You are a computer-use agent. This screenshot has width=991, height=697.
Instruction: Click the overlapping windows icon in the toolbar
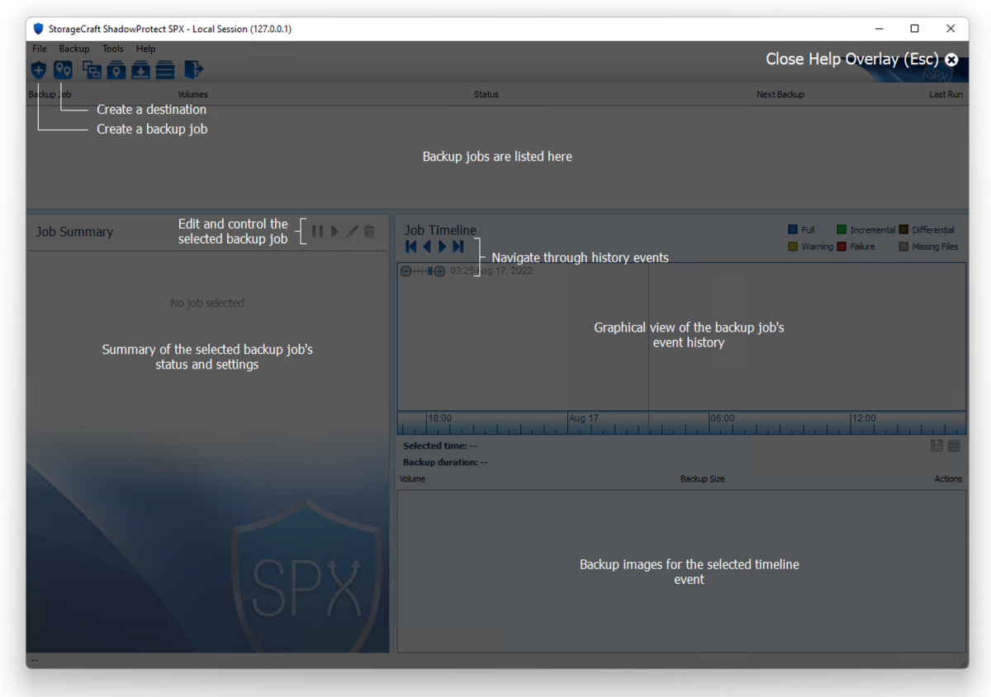(92, 70)
